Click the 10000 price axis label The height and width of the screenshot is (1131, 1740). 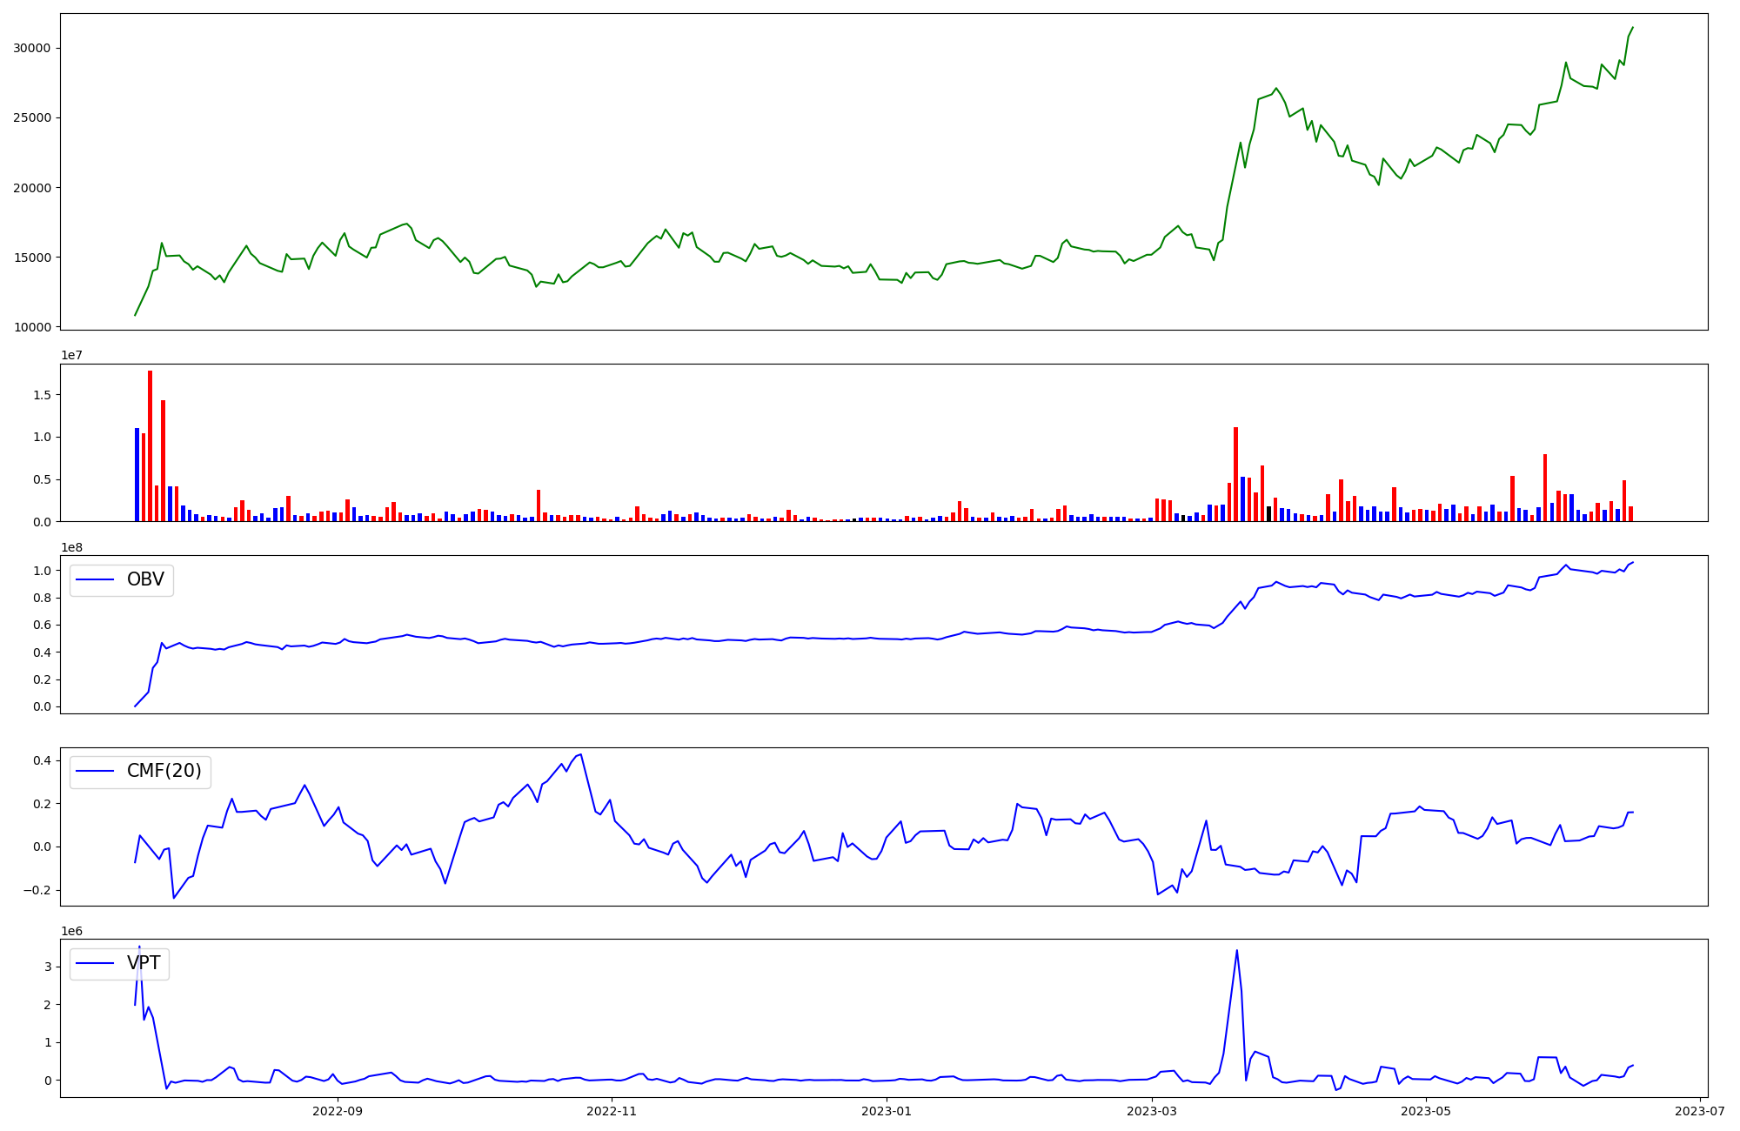pos(33,327)
